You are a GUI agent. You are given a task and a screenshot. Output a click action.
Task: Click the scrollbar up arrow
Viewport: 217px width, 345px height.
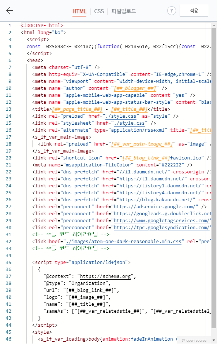click(214, 25)
